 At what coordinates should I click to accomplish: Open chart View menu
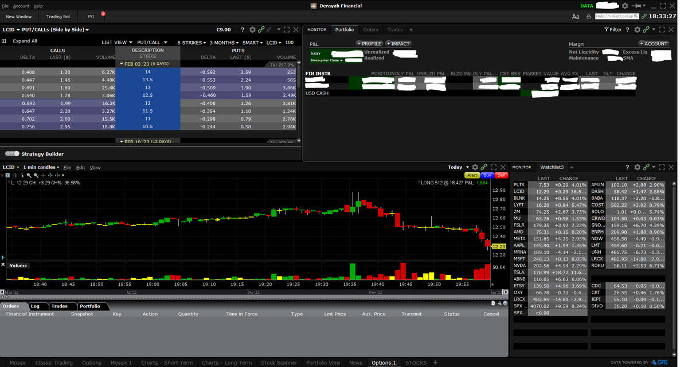[95, 167]
